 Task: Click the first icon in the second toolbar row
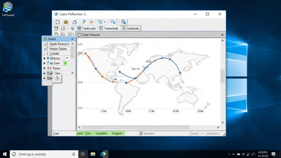[x=56, y=28]
